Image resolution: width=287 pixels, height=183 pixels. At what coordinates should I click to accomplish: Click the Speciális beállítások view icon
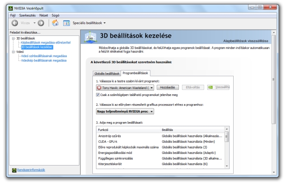(x=66, y=23)
